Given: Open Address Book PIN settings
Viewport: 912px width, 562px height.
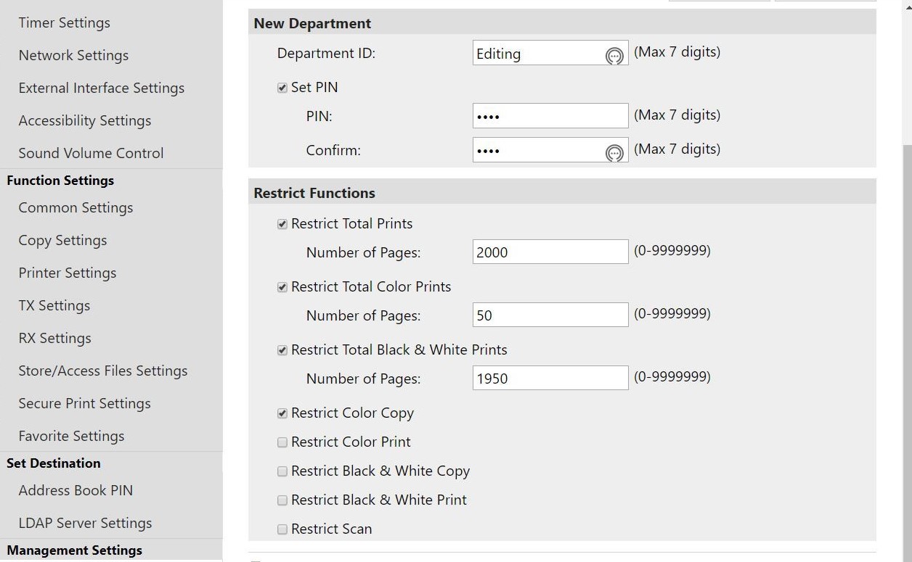Looking at the screenshot, I should point(76,490).
